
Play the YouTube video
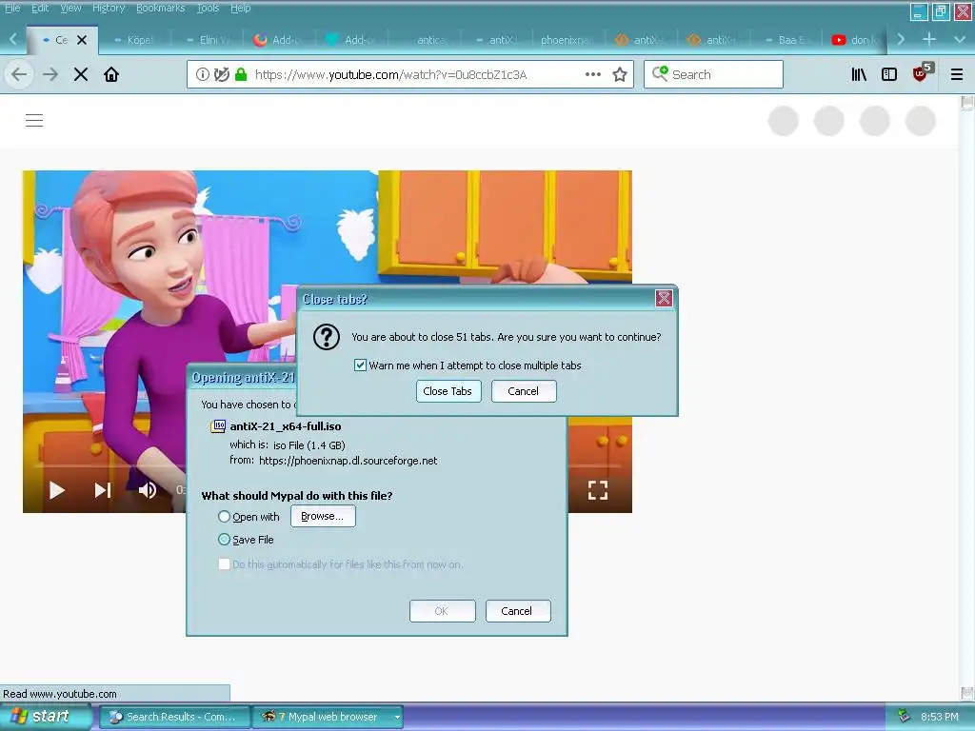[56, 490]
